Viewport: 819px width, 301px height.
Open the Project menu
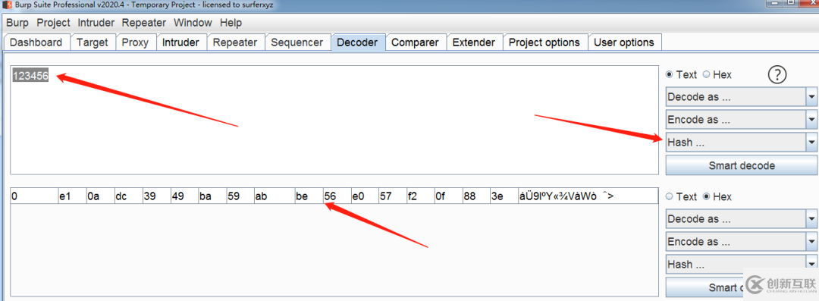click(x=53, y=23)
